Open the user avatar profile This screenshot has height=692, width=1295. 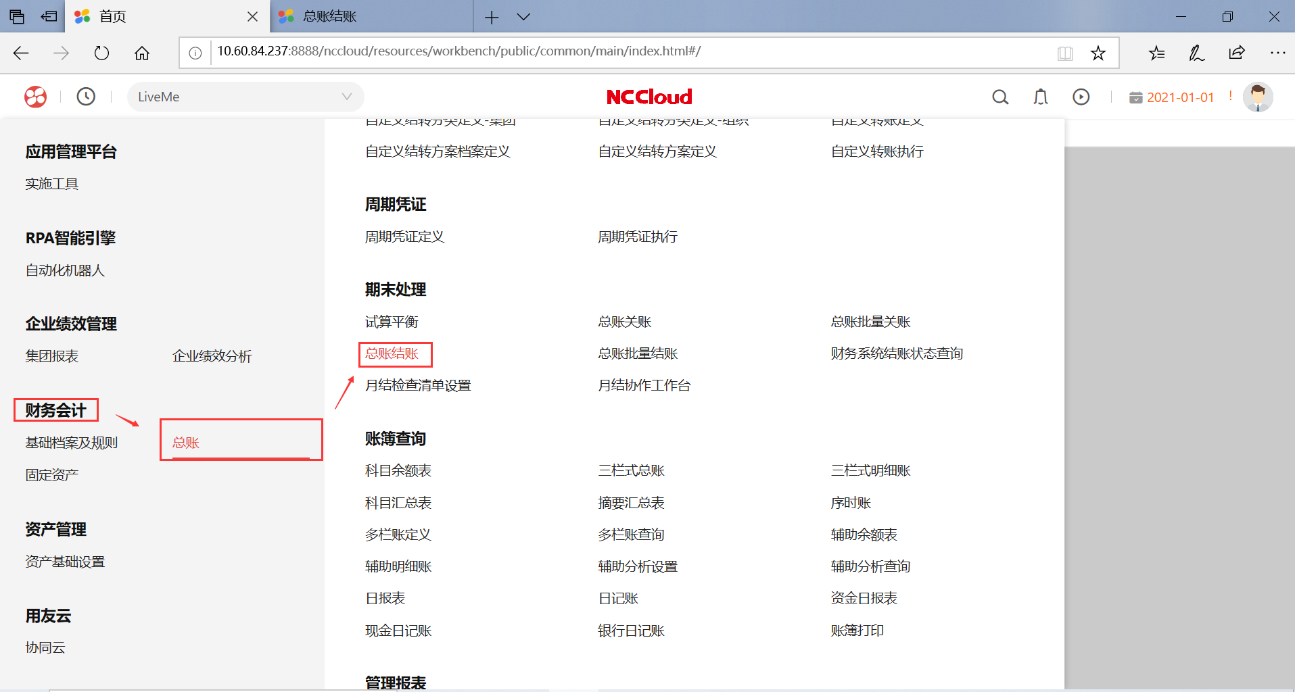pyautogui.click(x=1258, y=97)
